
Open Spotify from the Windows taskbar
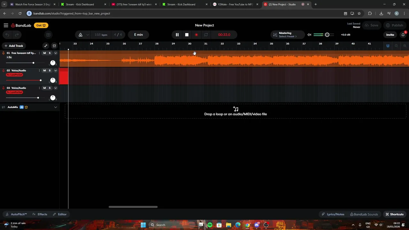[210, 225]
